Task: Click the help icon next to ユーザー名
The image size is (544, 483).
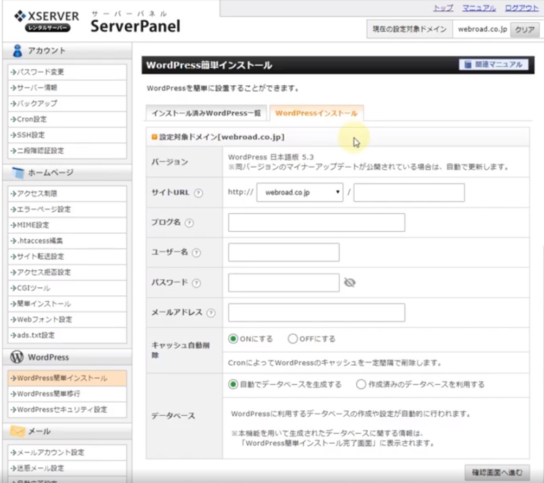Action: (196, 253)
